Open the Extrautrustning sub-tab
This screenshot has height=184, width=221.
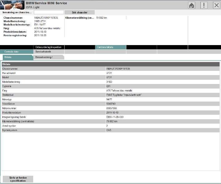(x=49, y=57)
